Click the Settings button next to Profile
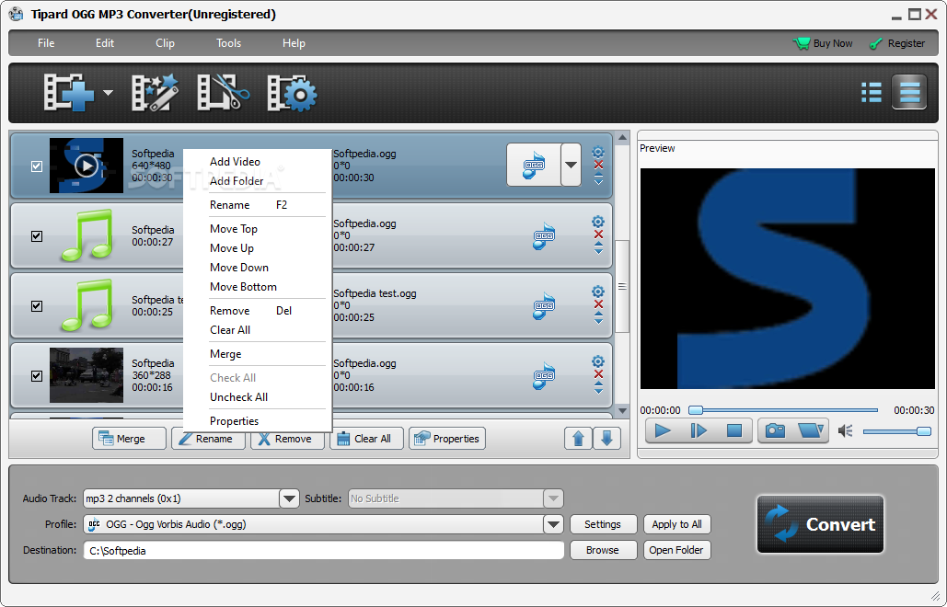This screenshot has height=607, width=947. pos(603,524)
